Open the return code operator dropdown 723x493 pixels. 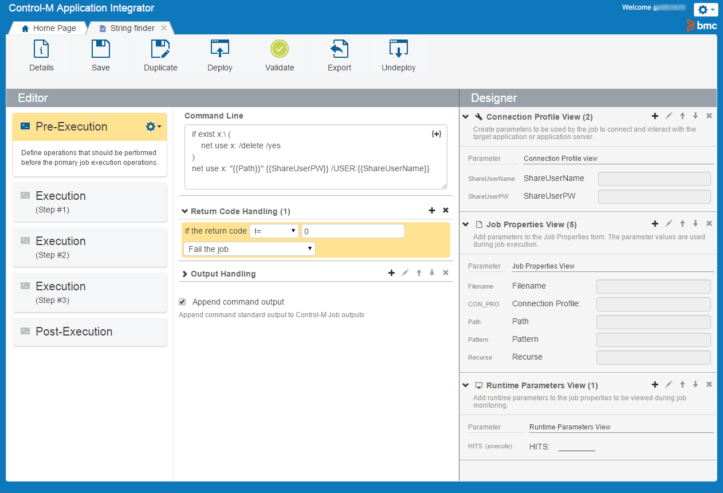point(274,231)
